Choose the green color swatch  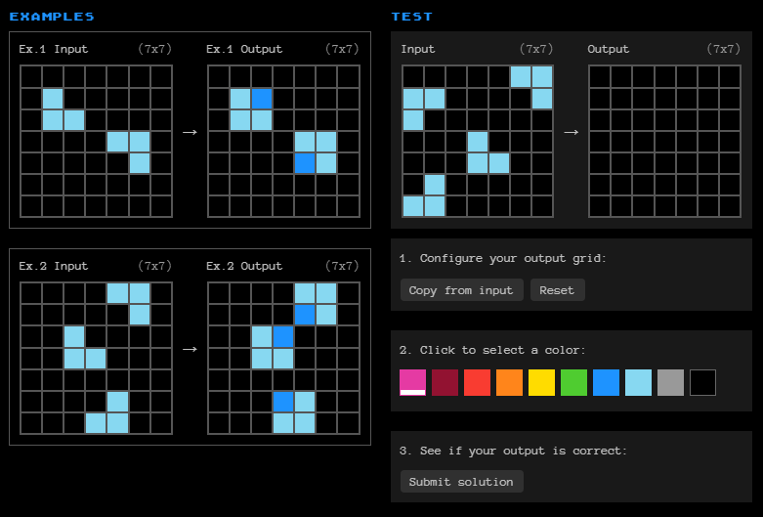tap(573, 382)
